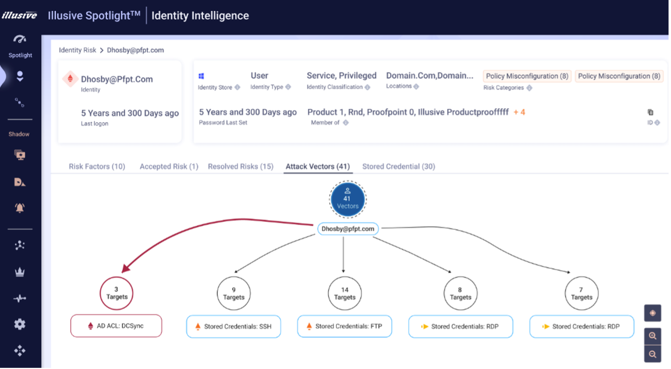
Task: Expand the '+ 4' additional group memberships
Action: coord(519,112)
